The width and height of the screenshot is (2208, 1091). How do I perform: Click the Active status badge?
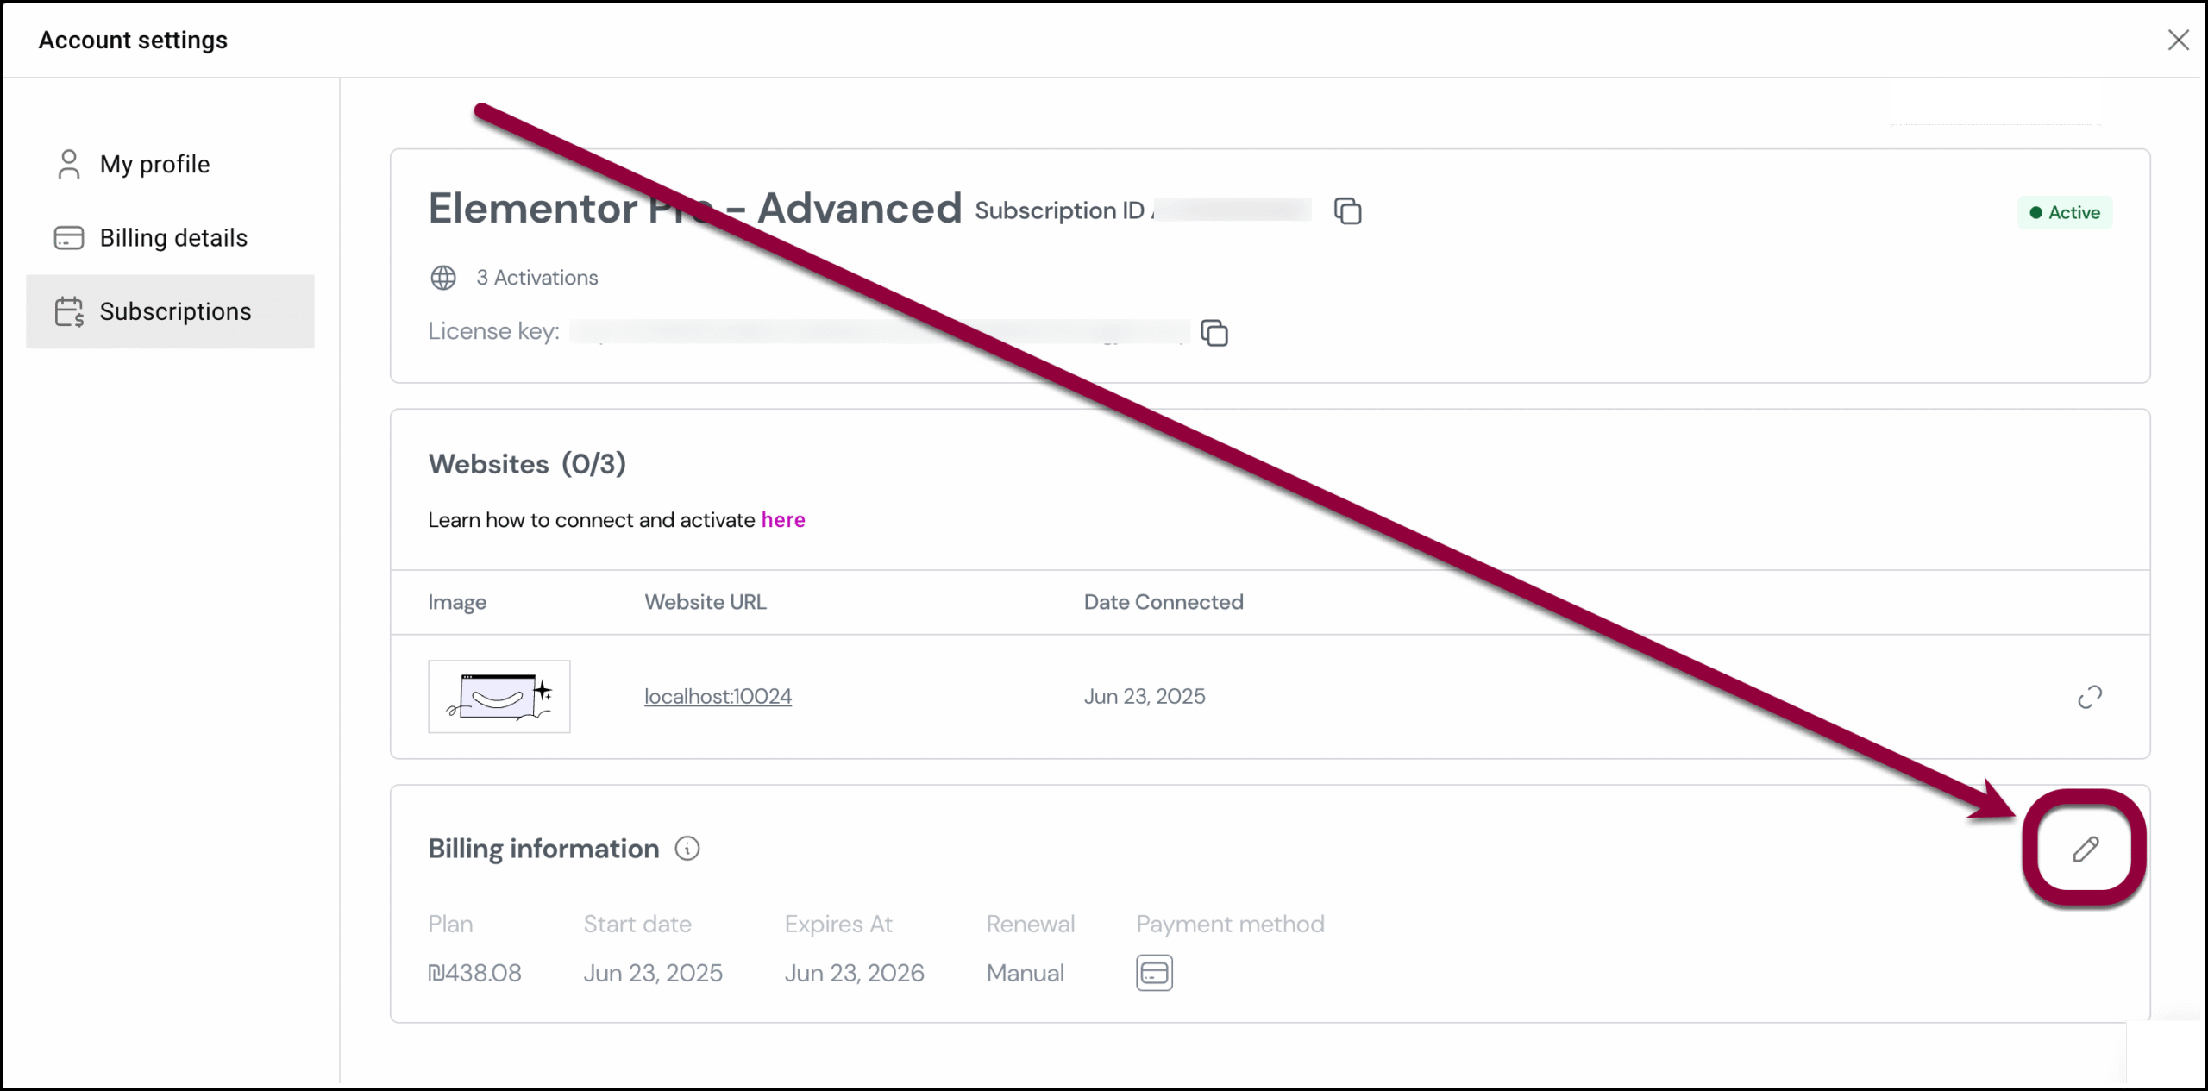coord(2065,213)
